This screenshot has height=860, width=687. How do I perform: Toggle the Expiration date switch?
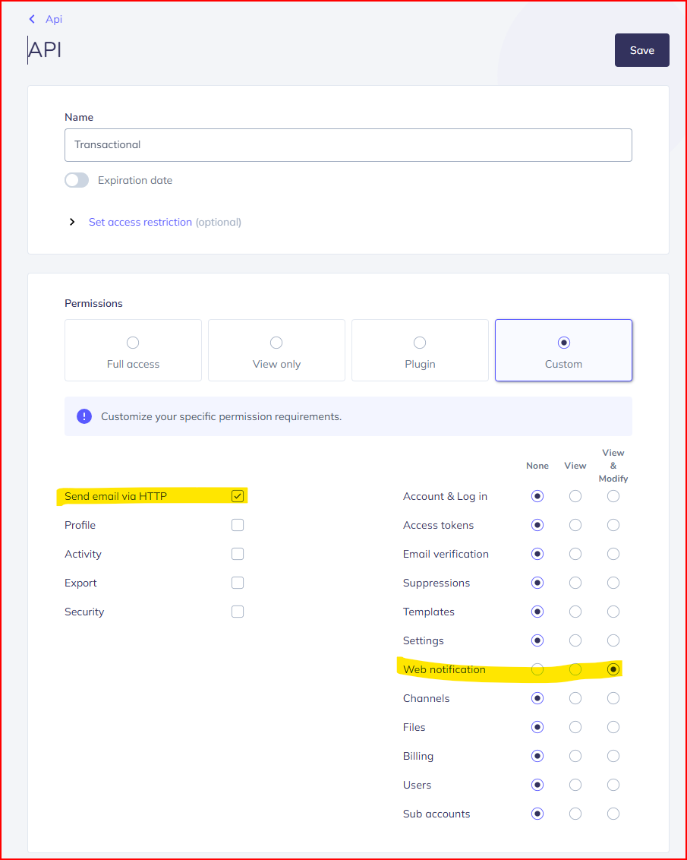pos(77,180)
